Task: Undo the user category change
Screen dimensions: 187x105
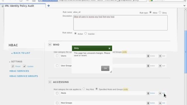Action: (124, 52)
